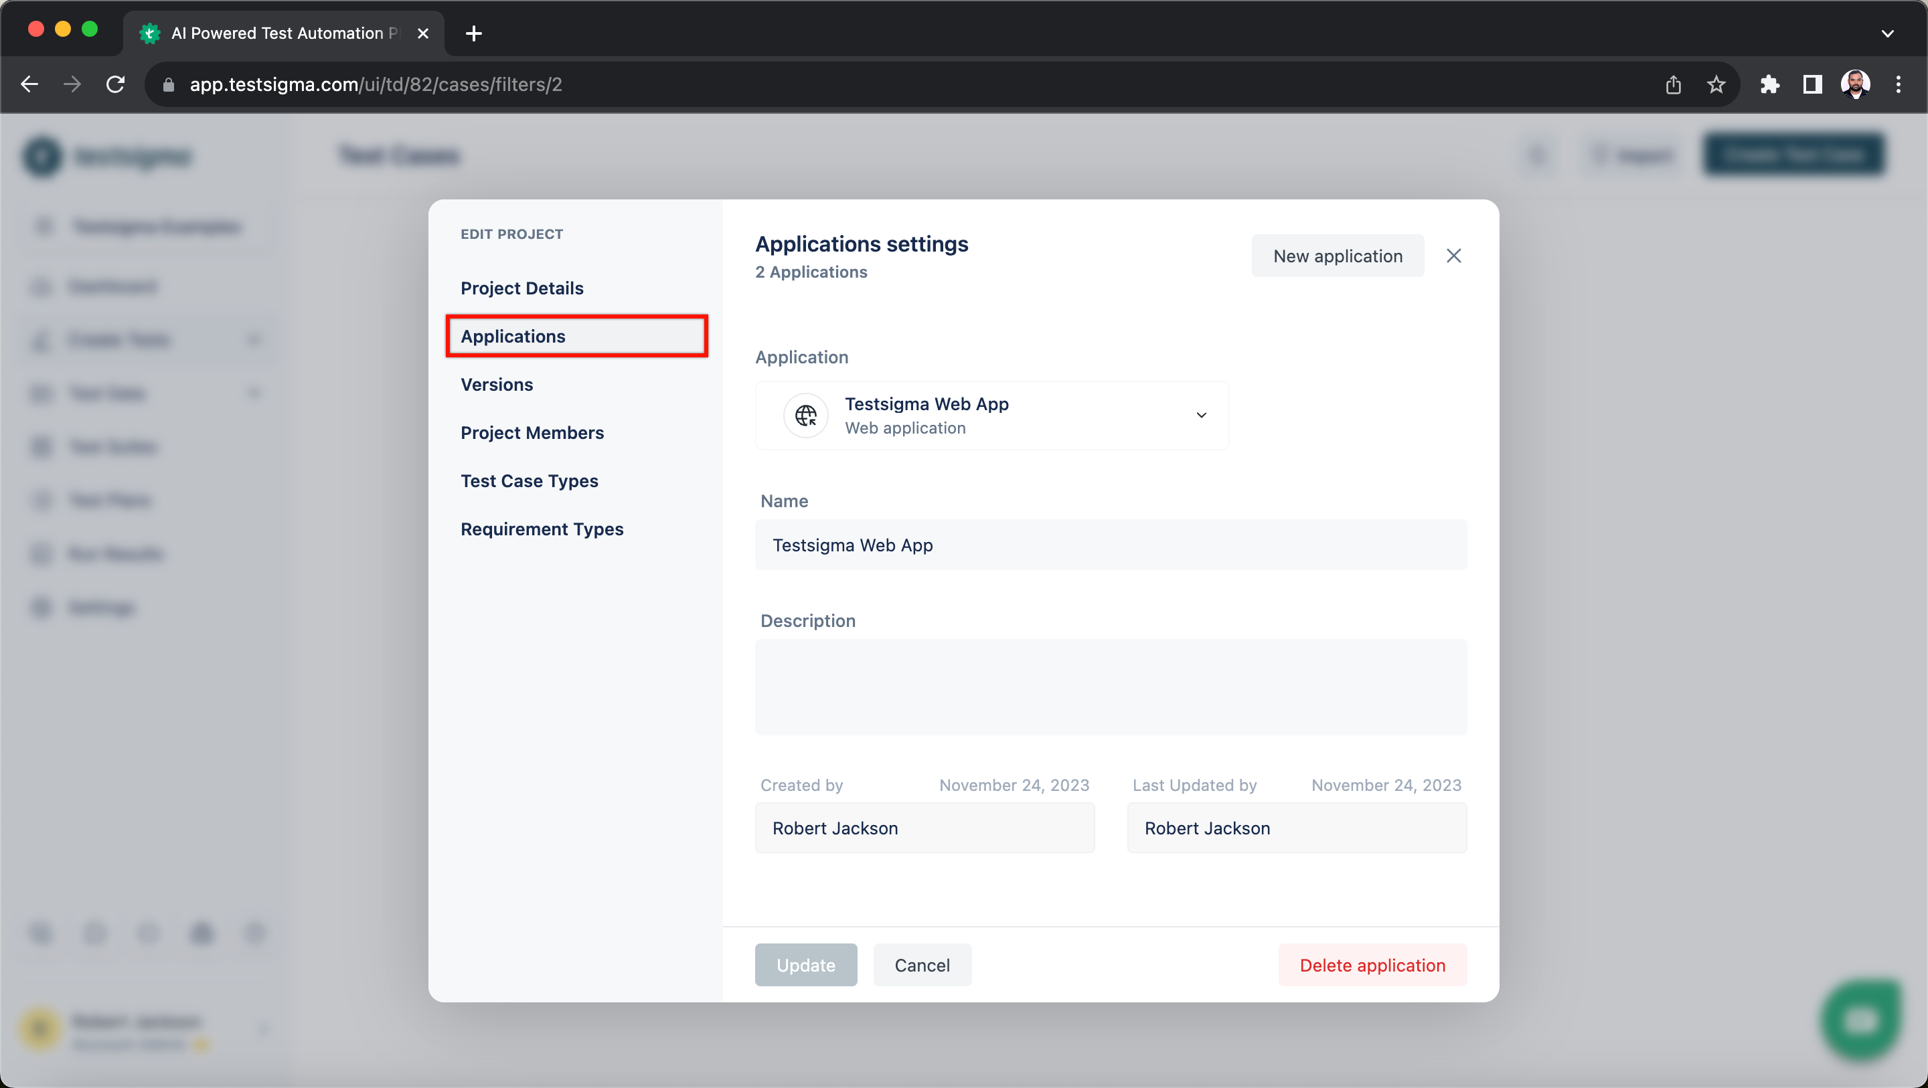Click the Settings navigation icon
The height and width of the screenshot is (1088, 1928).
pyautogui.click(x=41, y=606)
